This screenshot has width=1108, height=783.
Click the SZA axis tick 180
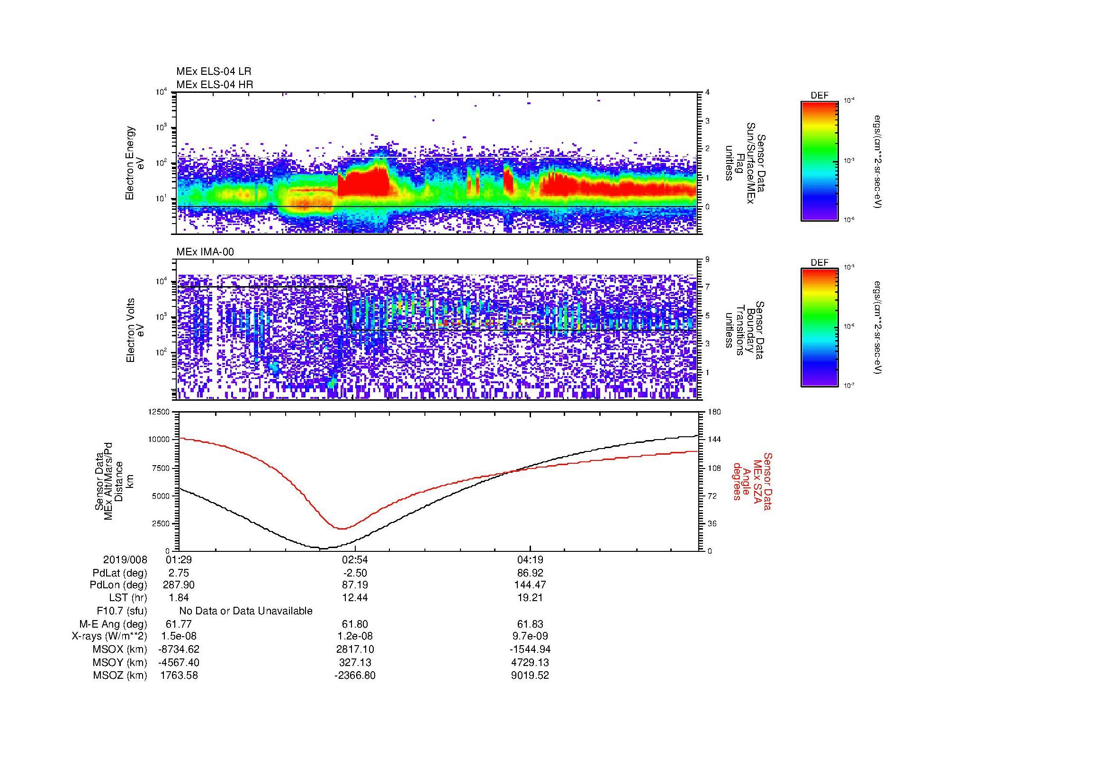point(714,412)
